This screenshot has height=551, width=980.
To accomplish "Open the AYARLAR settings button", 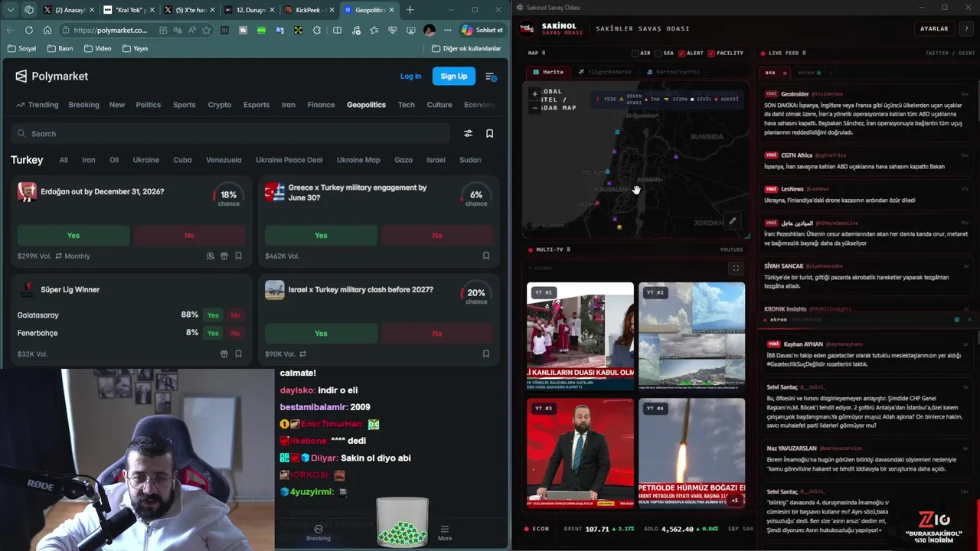I will (x=933, y=28).
